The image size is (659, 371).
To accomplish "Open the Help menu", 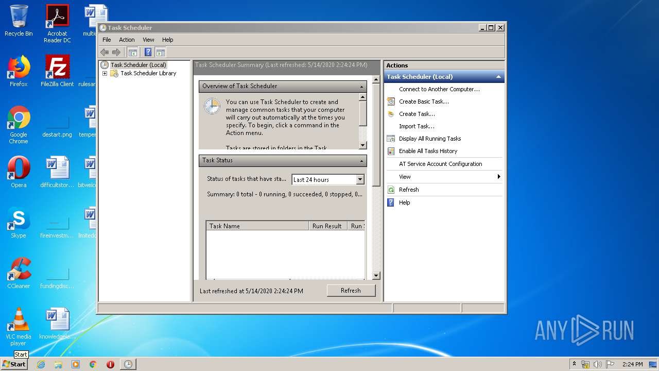I will (168, 40).
